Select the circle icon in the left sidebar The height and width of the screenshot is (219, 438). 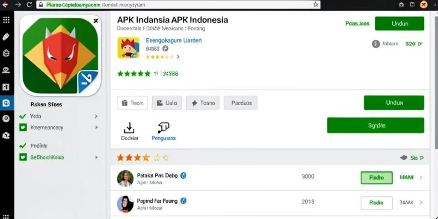click(6, 119)
